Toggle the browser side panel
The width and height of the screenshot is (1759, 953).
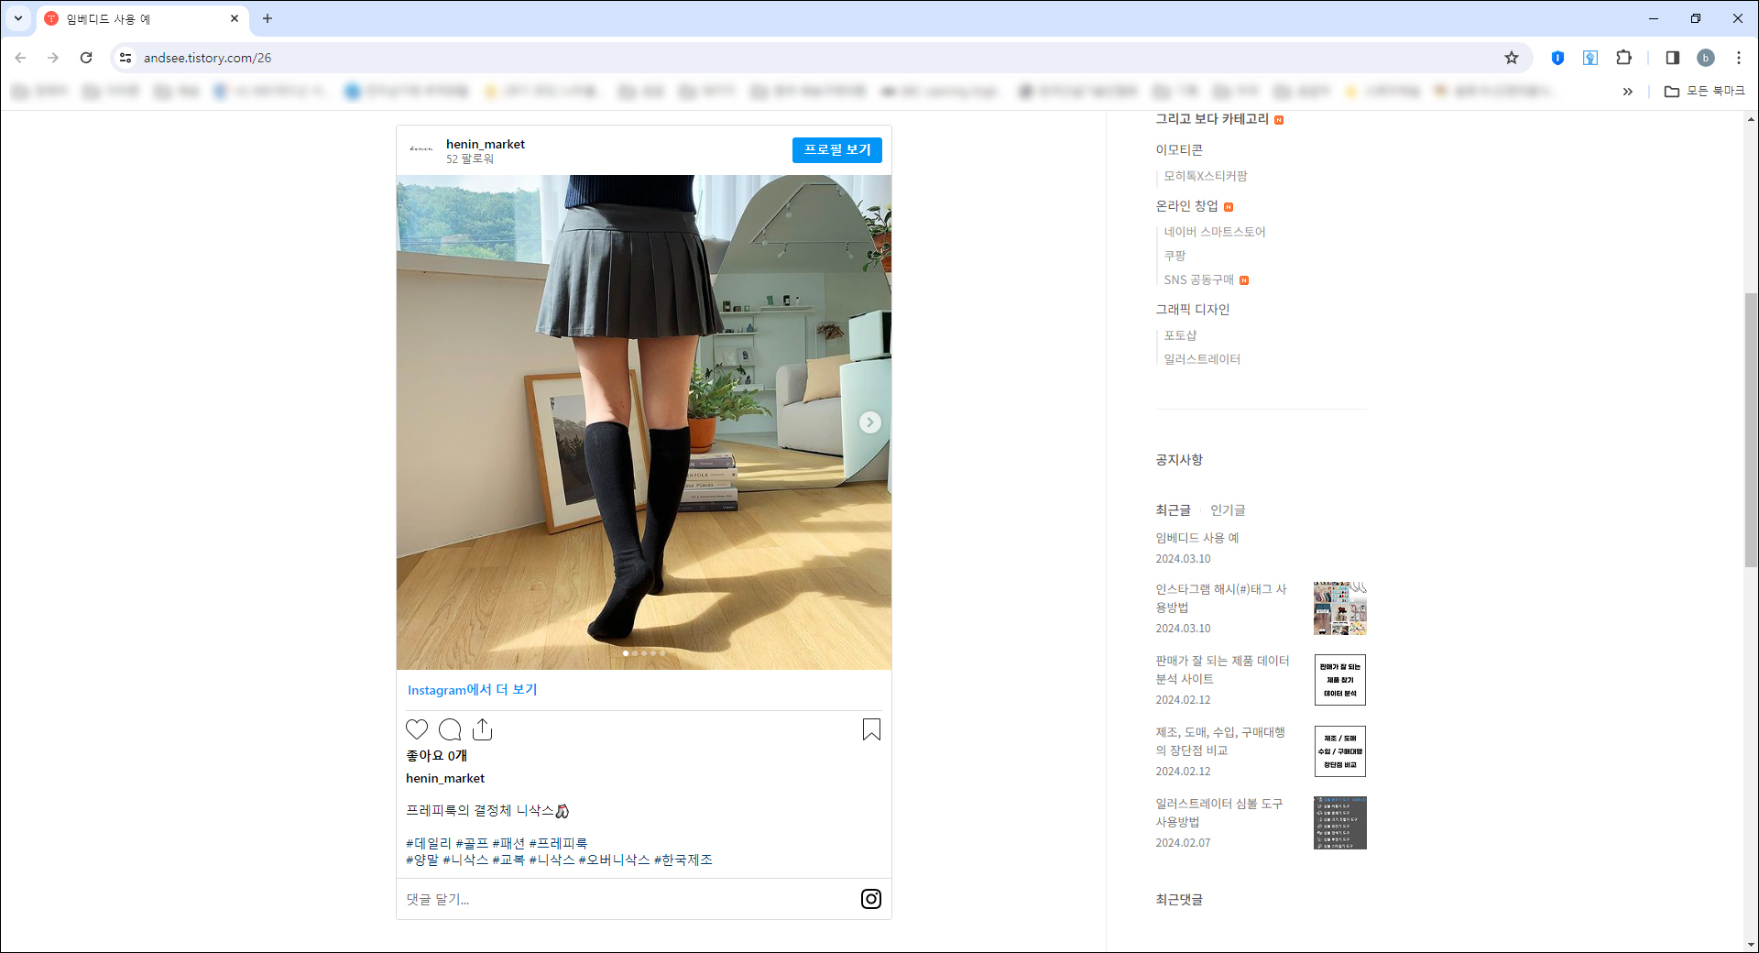[1672, 58]
